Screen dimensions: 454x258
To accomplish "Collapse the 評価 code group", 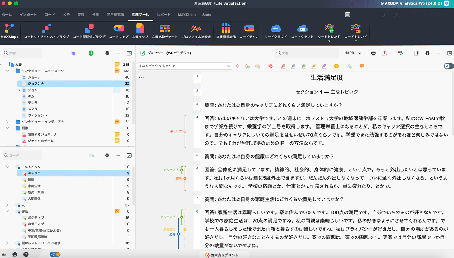I will point(8,211).
